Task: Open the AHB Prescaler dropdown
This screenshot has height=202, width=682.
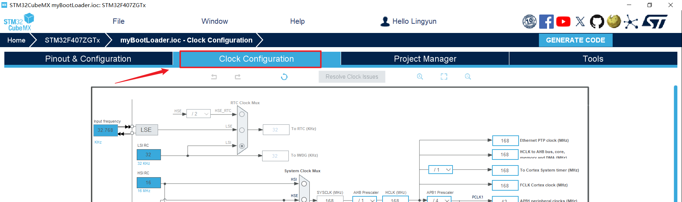Action: (365, 200)
